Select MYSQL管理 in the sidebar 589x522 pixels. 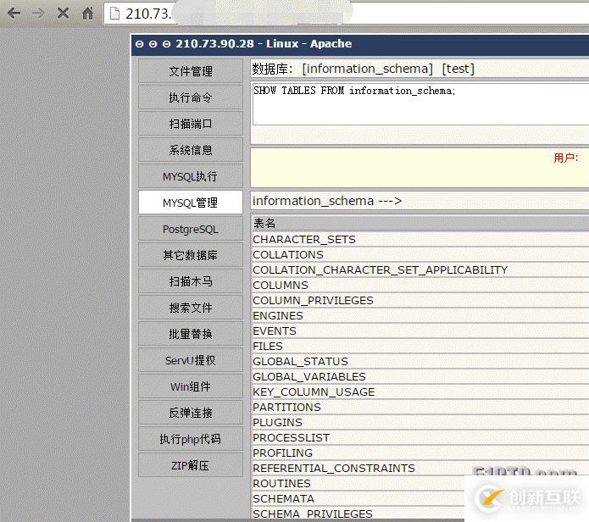(x=191, y=203)
